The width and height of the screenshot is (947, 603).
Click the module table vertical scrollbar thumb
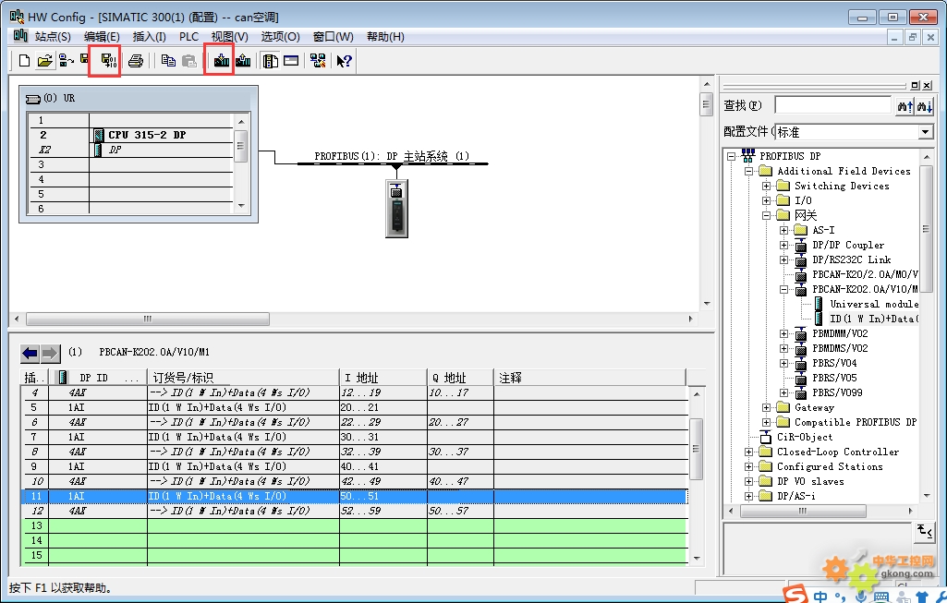(x=697, y=449)
